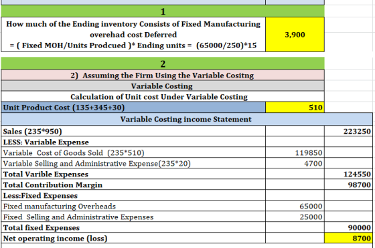Click the gray 'Variable Costing' heading cell
The image size is (375, 248).
(x=163, y=86)
